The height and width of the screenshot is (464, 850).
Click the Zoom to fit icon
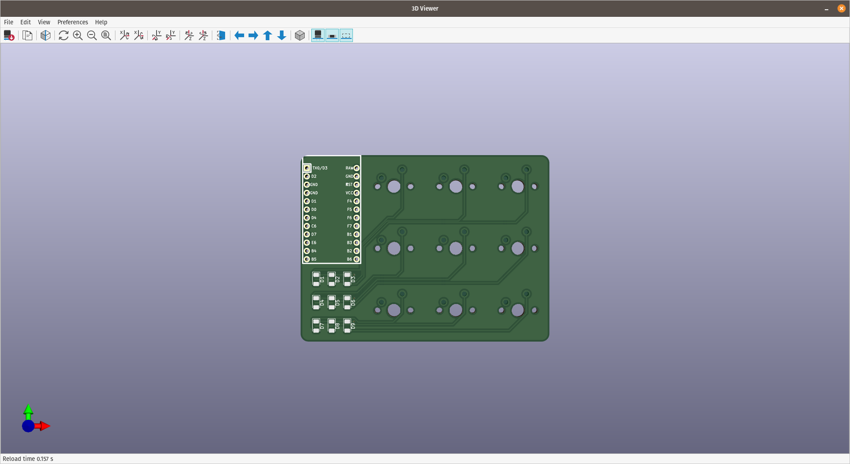106,35
